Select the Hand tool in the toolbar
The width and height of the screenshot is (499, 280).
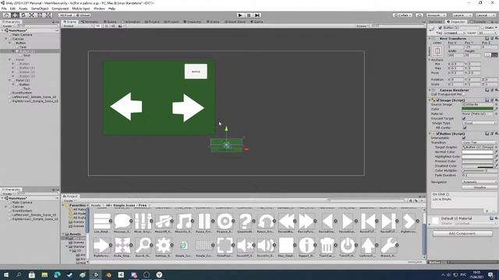point(6,15)
